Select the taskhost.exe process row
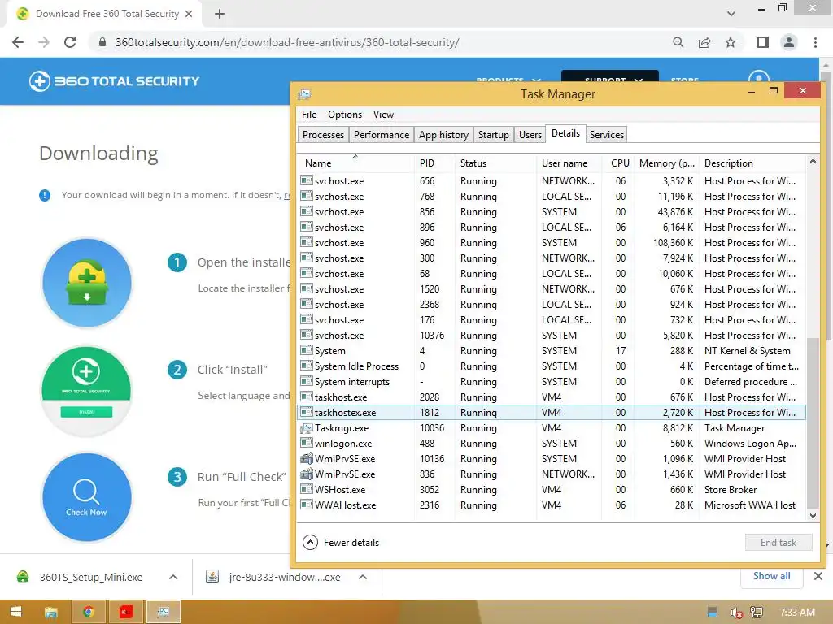Image resolution: width=833 pixels, height=624 pixels. [552, 396]
